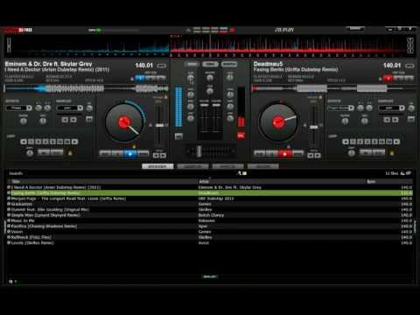Select the 'Graduation' track row
Image resolution: width=420 pixels, height=315 pixels.
[210, 204]
